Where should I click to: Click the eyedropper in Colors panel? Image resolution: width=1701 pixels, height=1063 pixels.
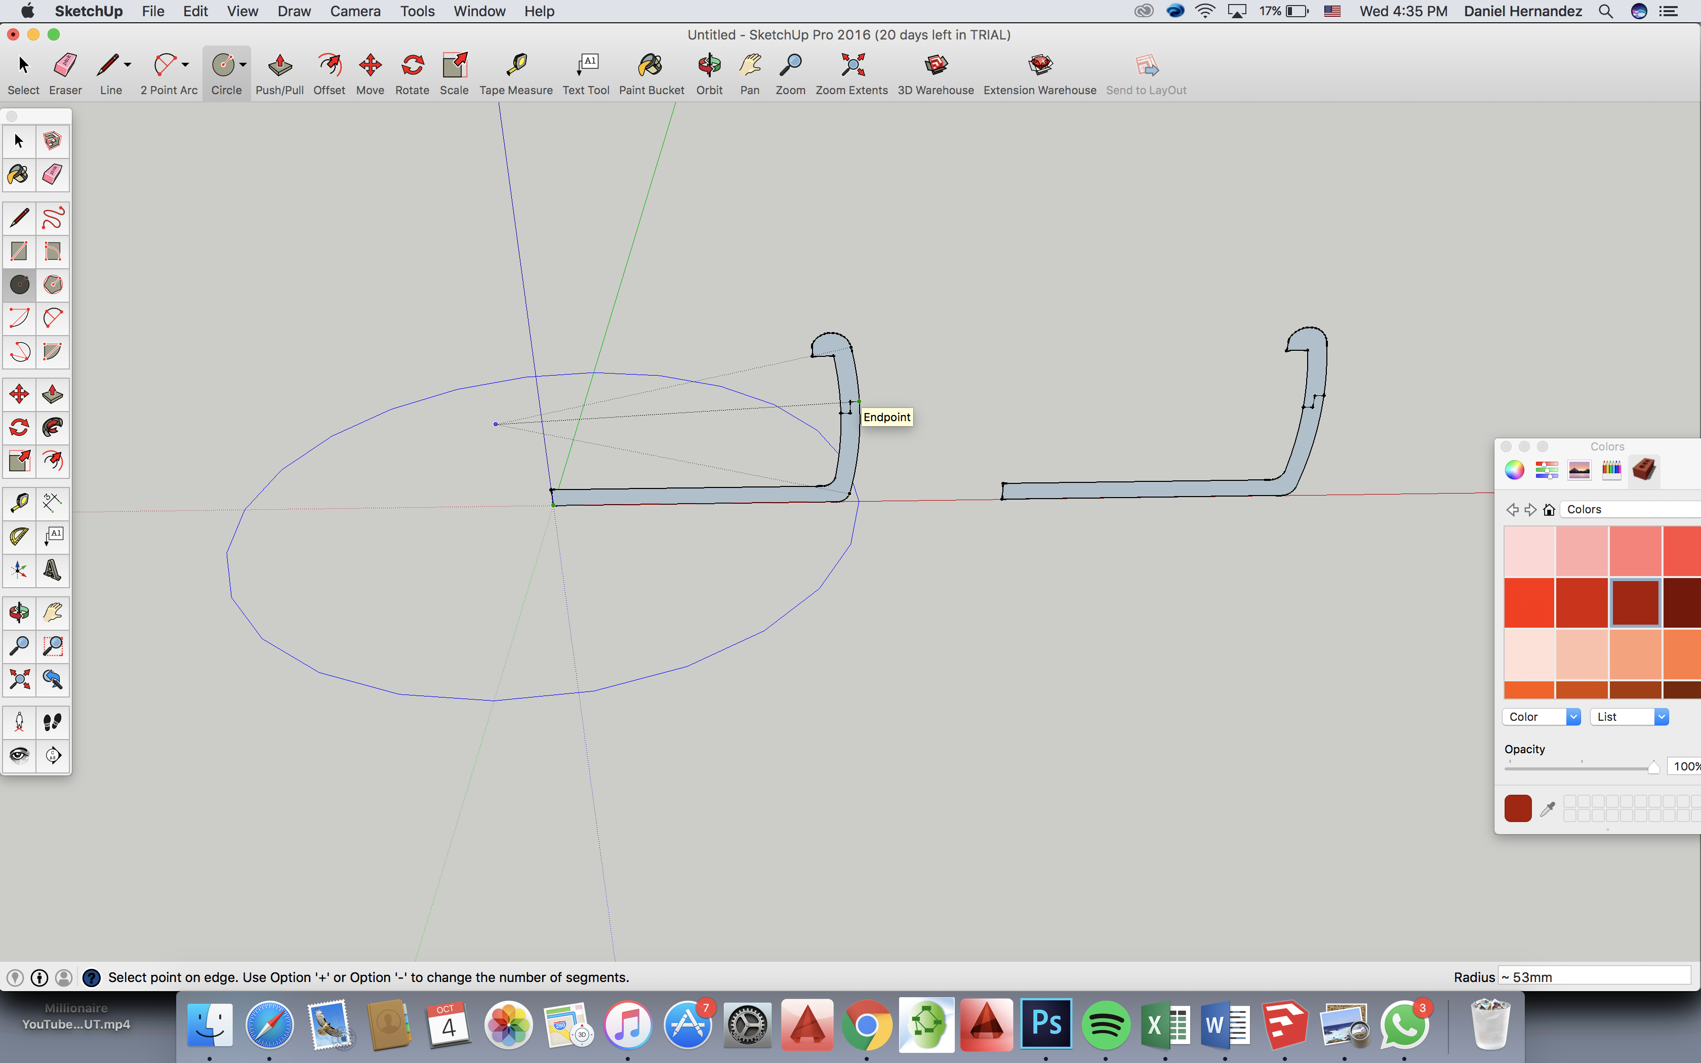coord(1547,809)
